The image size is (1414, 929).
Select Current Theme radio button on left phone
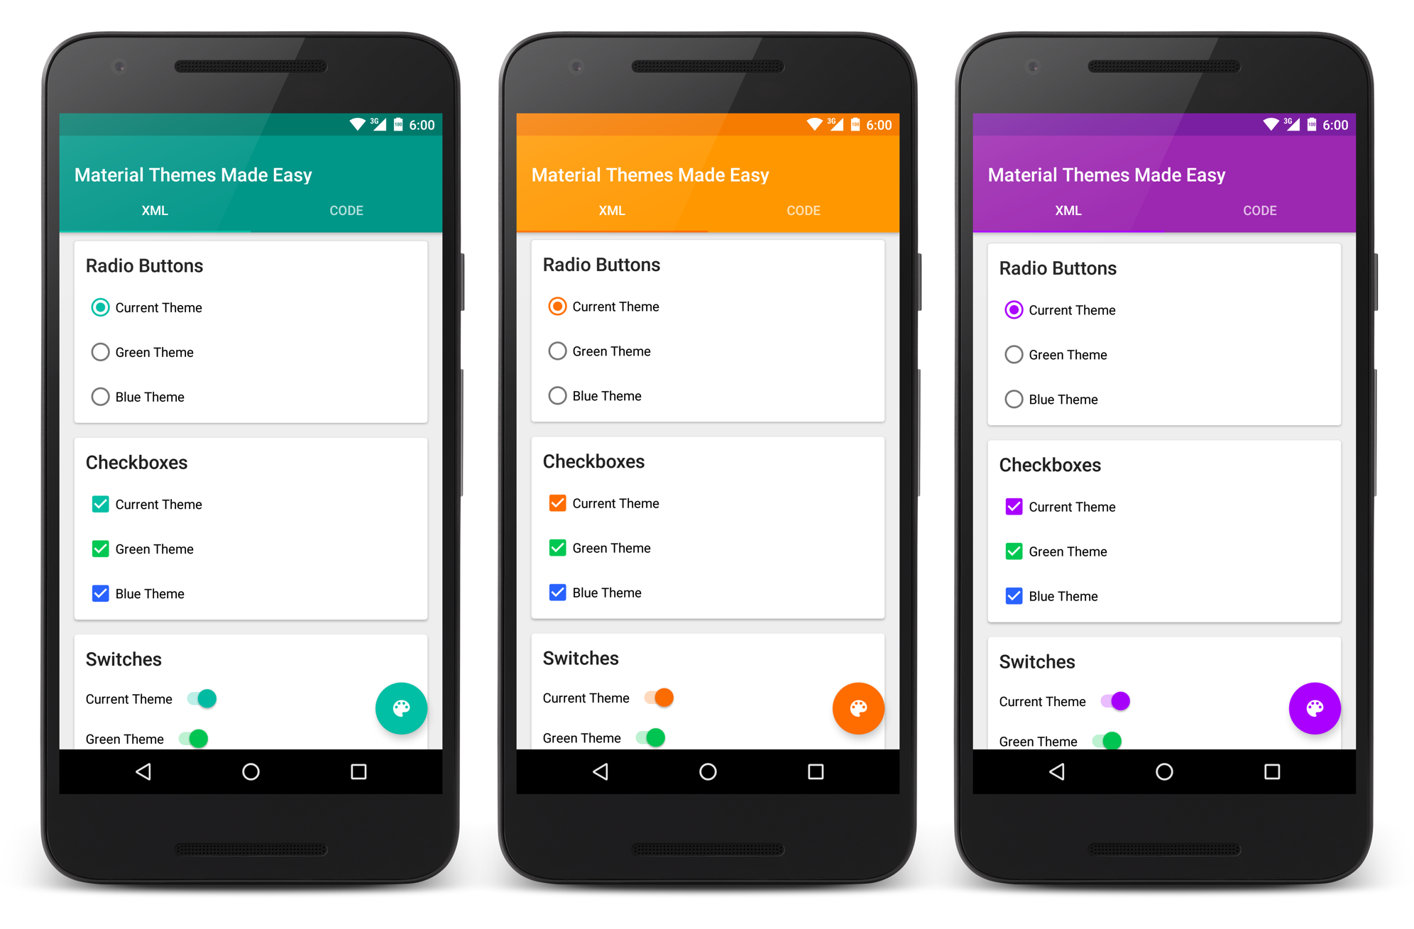point(101,308)
